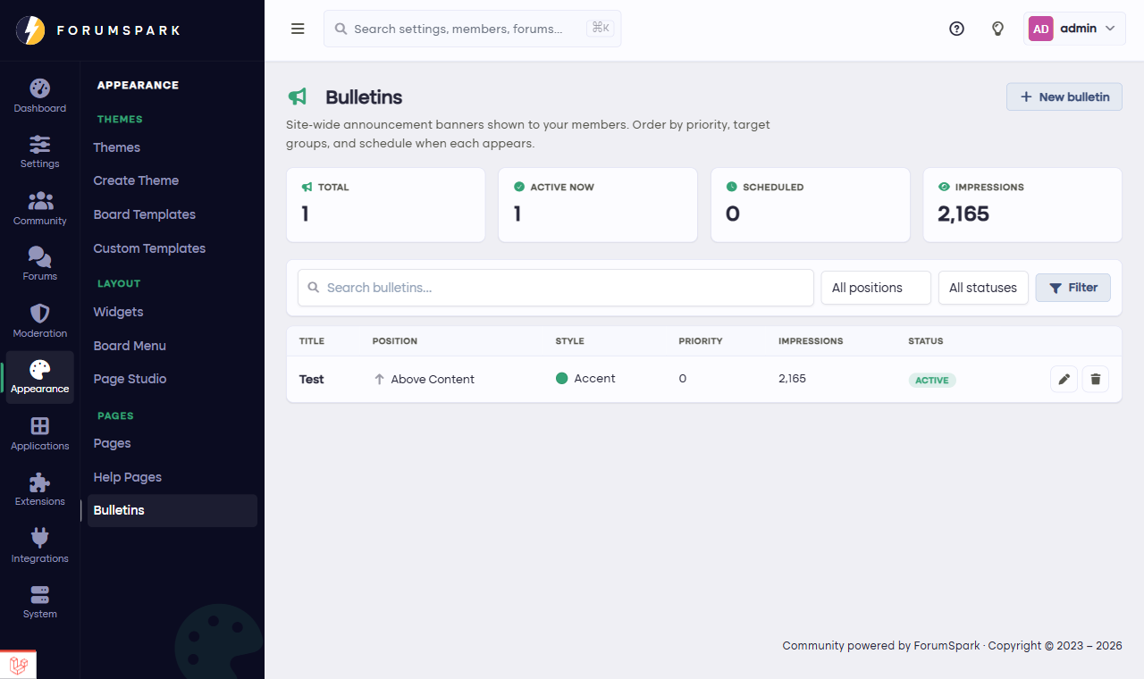1144x679 pixels.
Task: Open the help question mark icon
Action: click(x=956, y=29)
